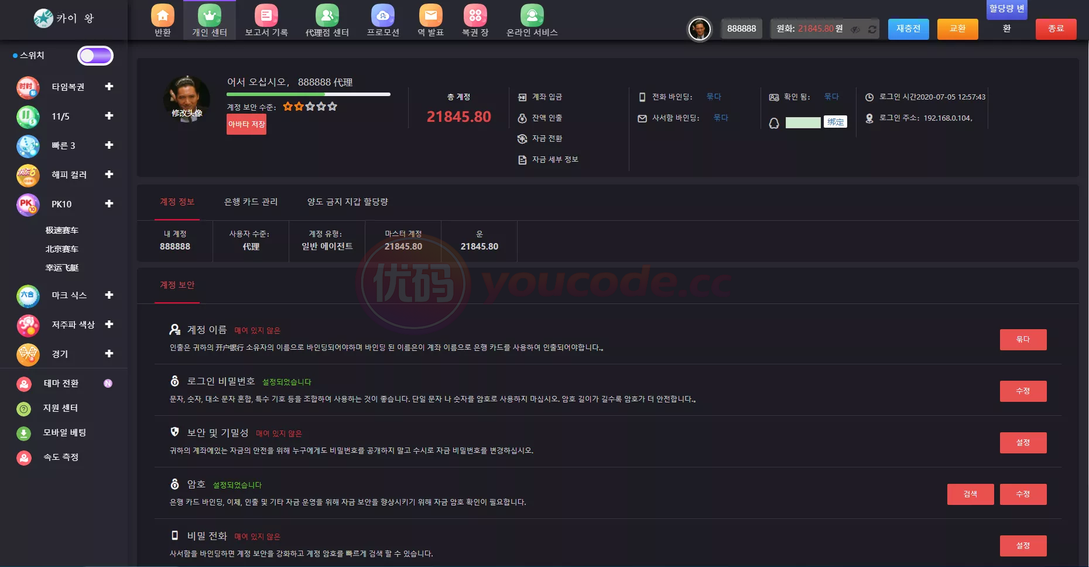The height and width of the screenshot is (567, 1089).
Task: Open 모바일 베팅 in sidebar
Action: click(64, 433)
